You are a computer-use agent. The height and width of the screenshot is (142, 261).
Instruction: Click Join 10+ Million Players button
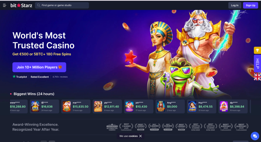click(39, 67)
